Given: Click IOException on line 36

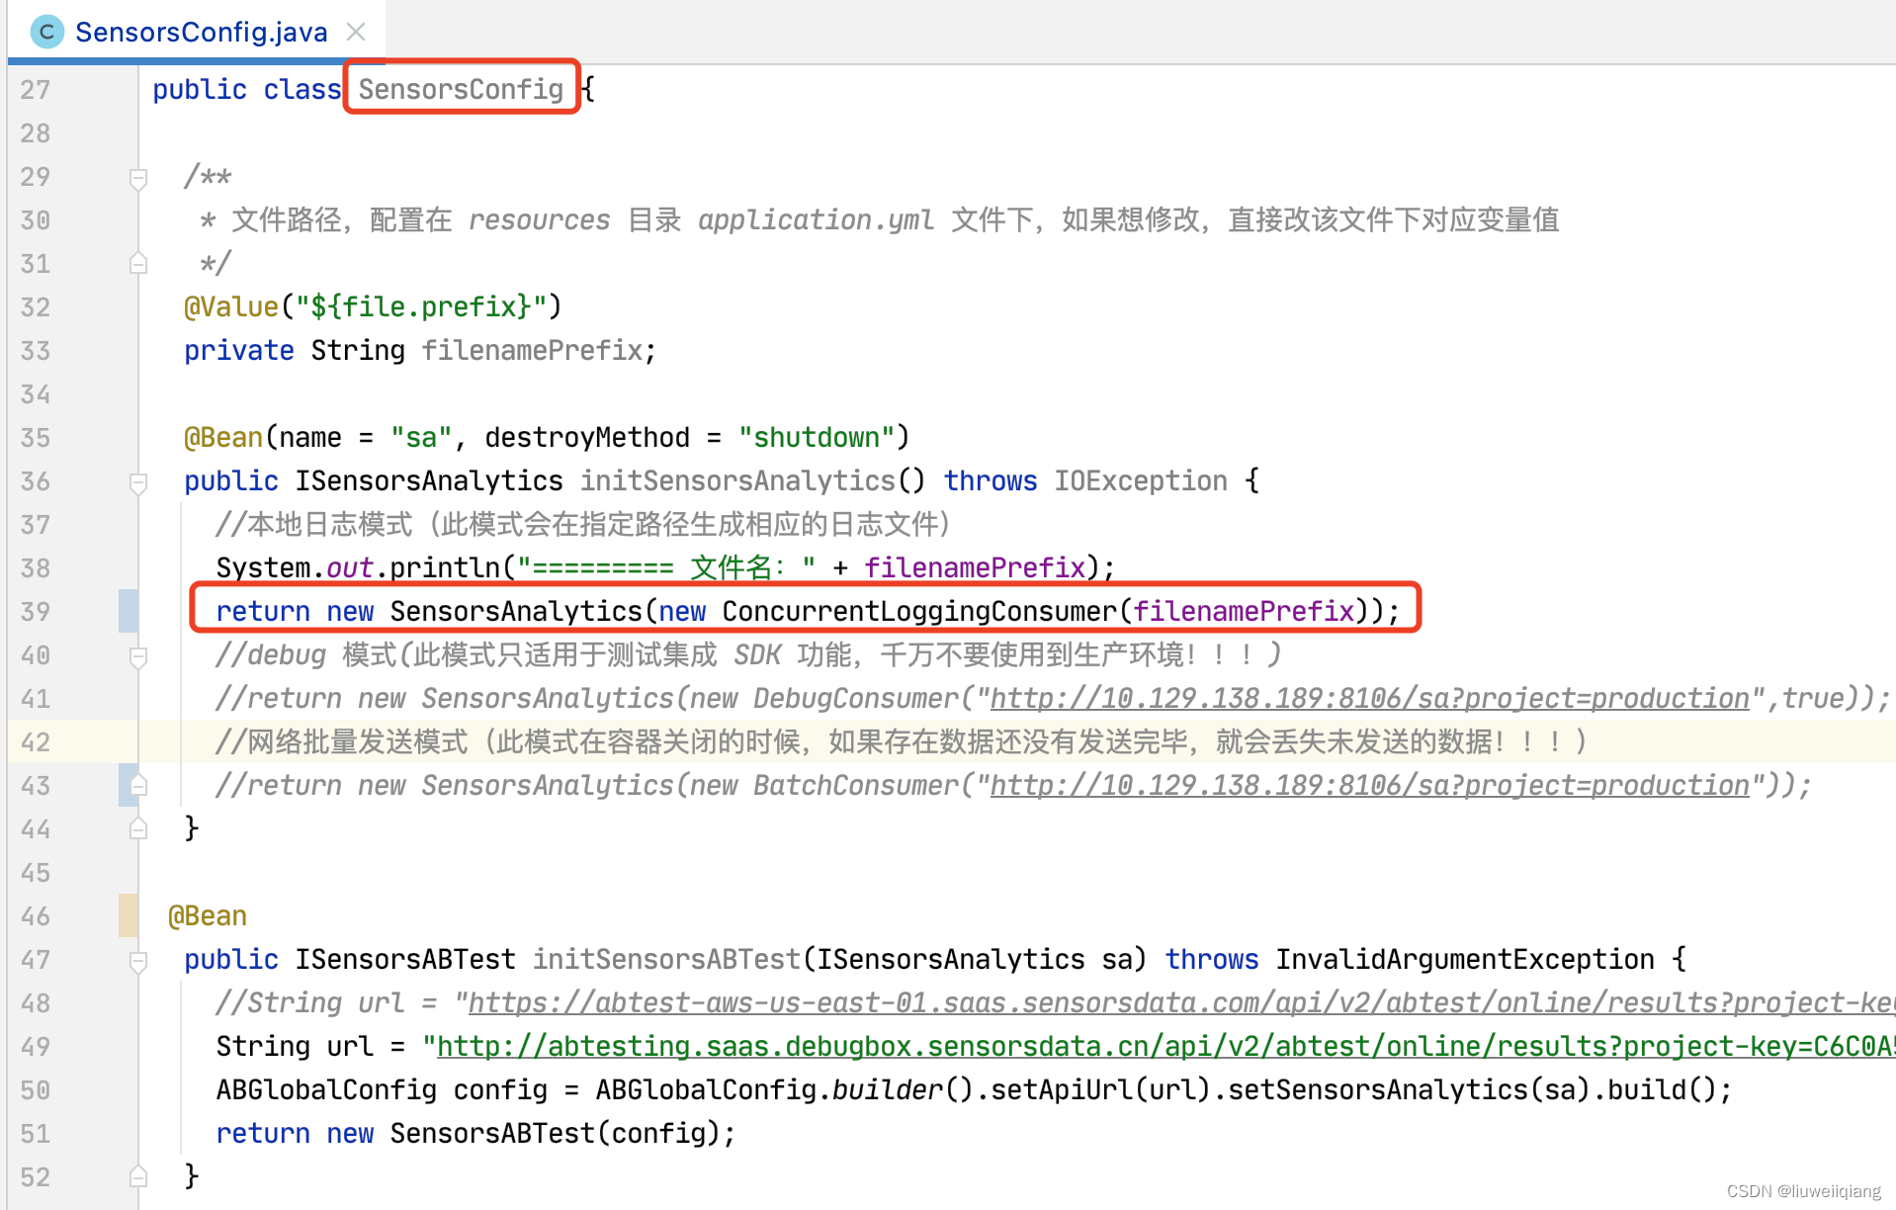Looking at the screenshot, I should click(1141, 480).
